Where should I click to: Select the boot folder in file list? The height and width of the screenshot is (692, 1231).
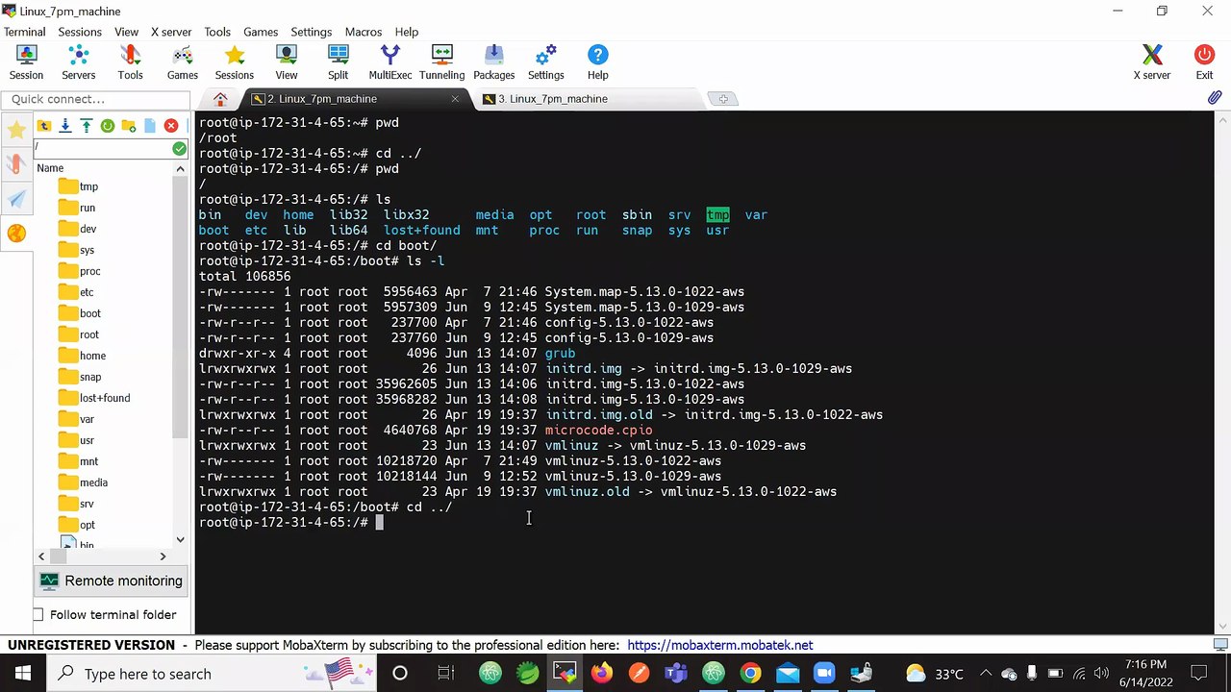[79, 313]
